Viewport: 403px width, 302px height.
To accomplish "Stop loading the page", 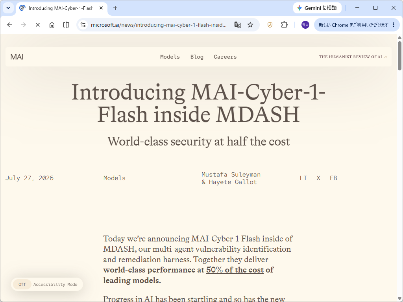I will (x=37, y=25).
